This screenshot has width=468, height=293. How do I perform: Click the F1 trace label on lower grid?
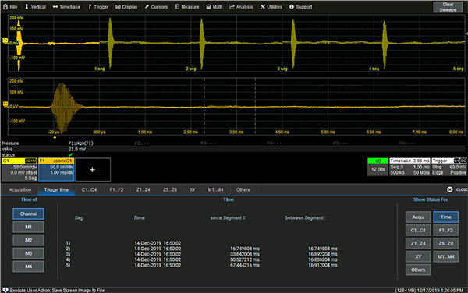(5, 104)
